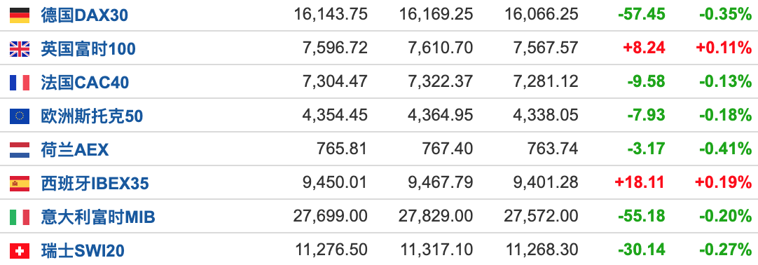Click the +8.24 change for 英国富时100
Image resolution: width=758 pixels, height=265 pixels.
pyautogui.click(x=645, y=48)
